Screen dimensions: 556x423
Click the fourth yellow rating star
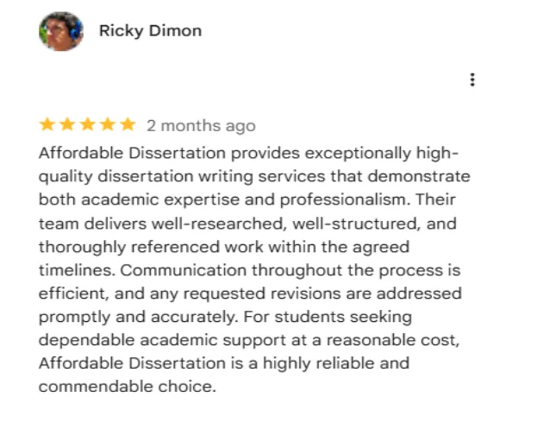point(109,124)
